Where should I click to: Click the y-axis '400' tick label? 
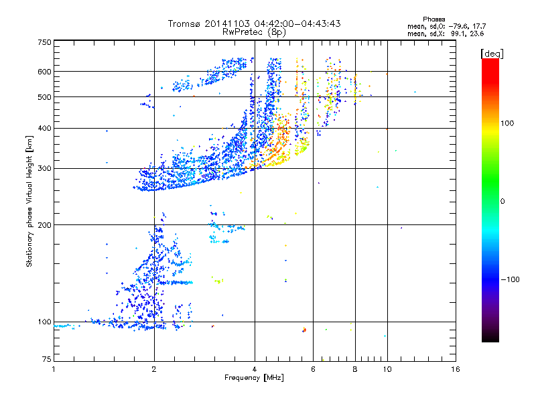[x=44, y=129]
